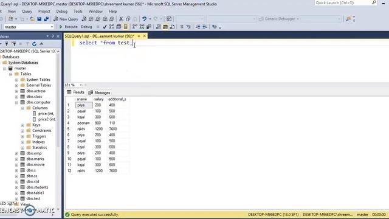Expand the dbo.actress table node
The width and height of the screenshot is (389, 219).
click(x=16, y=91)
